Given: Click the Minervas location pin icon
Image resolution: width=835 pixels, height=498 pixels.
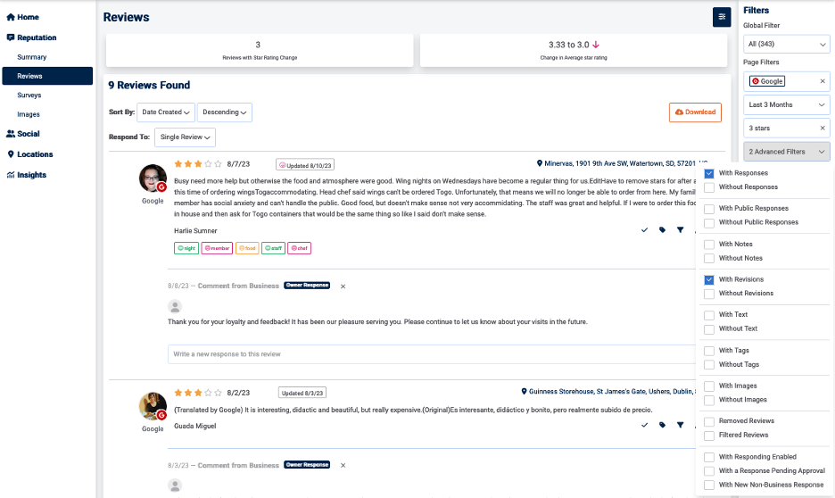Looking at the screenshot, I should (540, 163).
